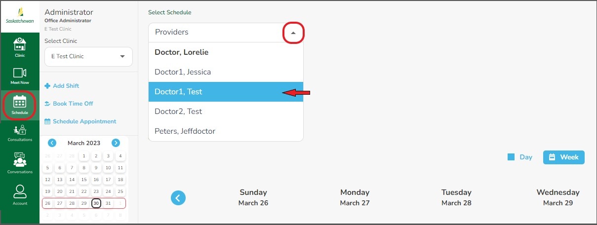Advance mini calendar to next month
This screenshot has height=225, width=597.
pos(116,143)
